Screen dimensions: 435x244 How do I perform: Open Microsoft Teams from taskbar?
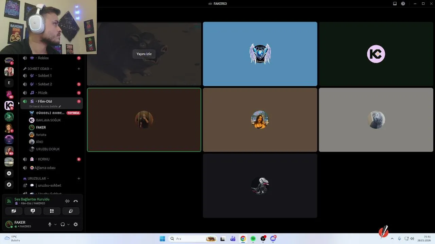pos(233,239)
